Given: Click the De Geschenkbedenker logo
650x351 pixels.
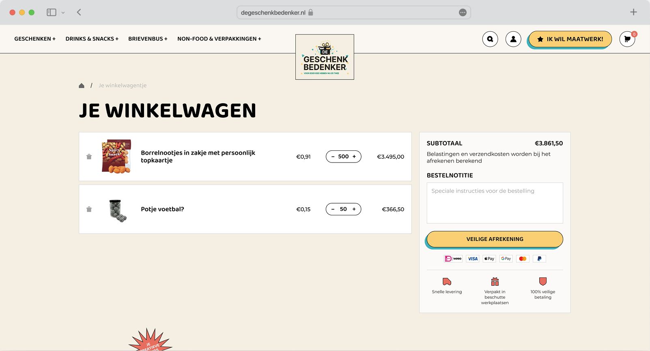Looking at the screenshot, I should 325,57.
